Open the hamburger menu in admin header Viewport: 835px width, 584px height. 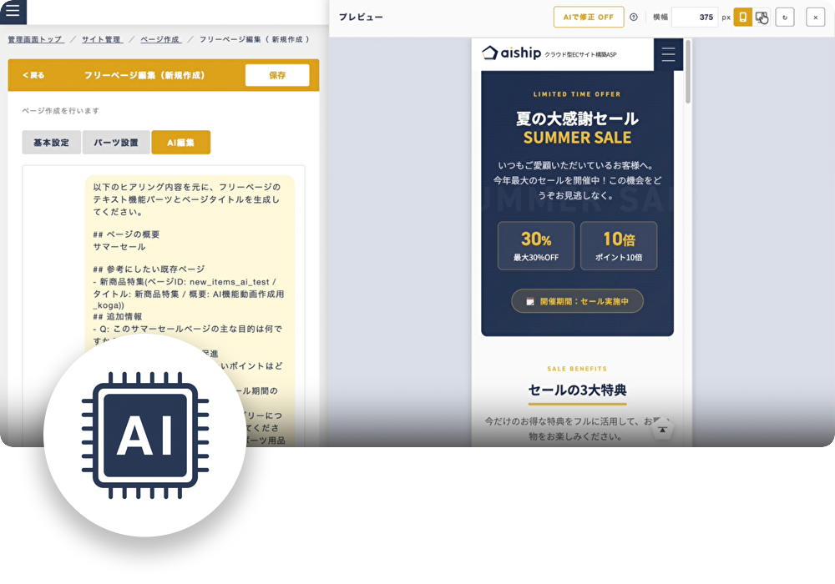click(13, 10)
